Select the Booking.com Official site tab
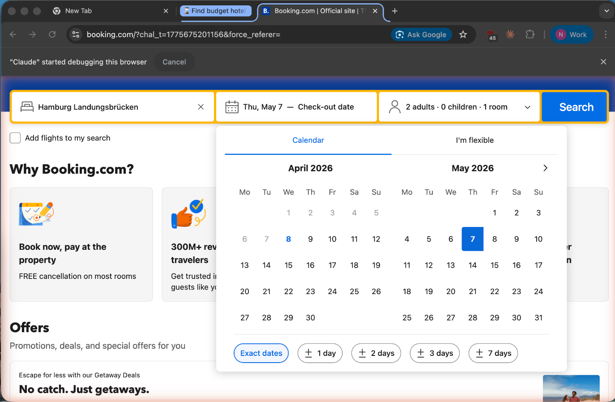Viewport: 615px width, 402px height. click(x=320, y=11)
